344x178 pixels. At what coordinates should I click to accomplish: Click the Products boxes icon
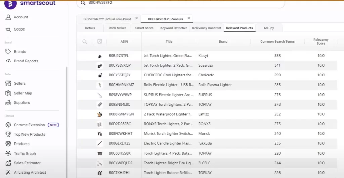click(8, 144)
